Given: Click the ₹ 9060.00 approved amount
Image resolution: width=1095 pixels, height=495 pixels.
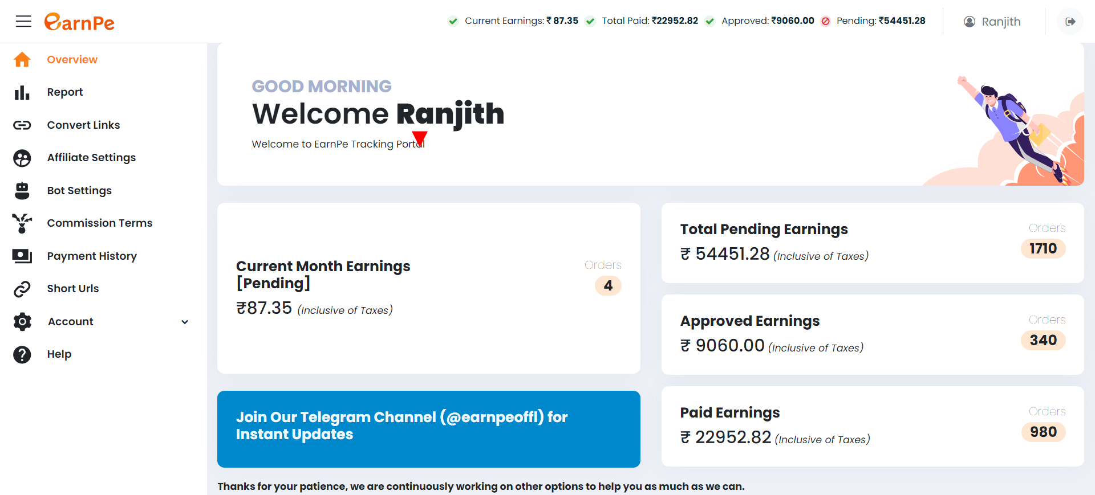Looking at the screenshot, I should click(722, 346).
